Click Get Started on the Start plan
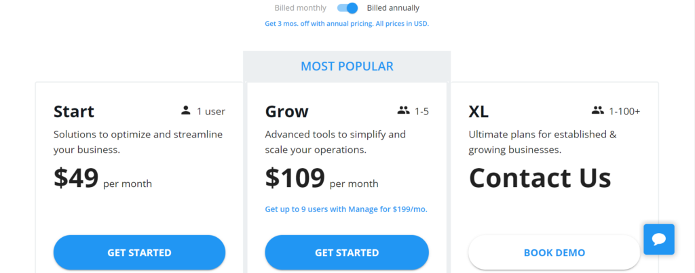Image resolution: width=695 pixels, height=273 pixels. 139,253
